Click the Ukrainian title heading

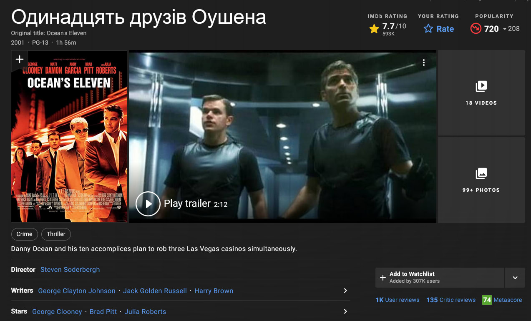click(x=138, y=18)
